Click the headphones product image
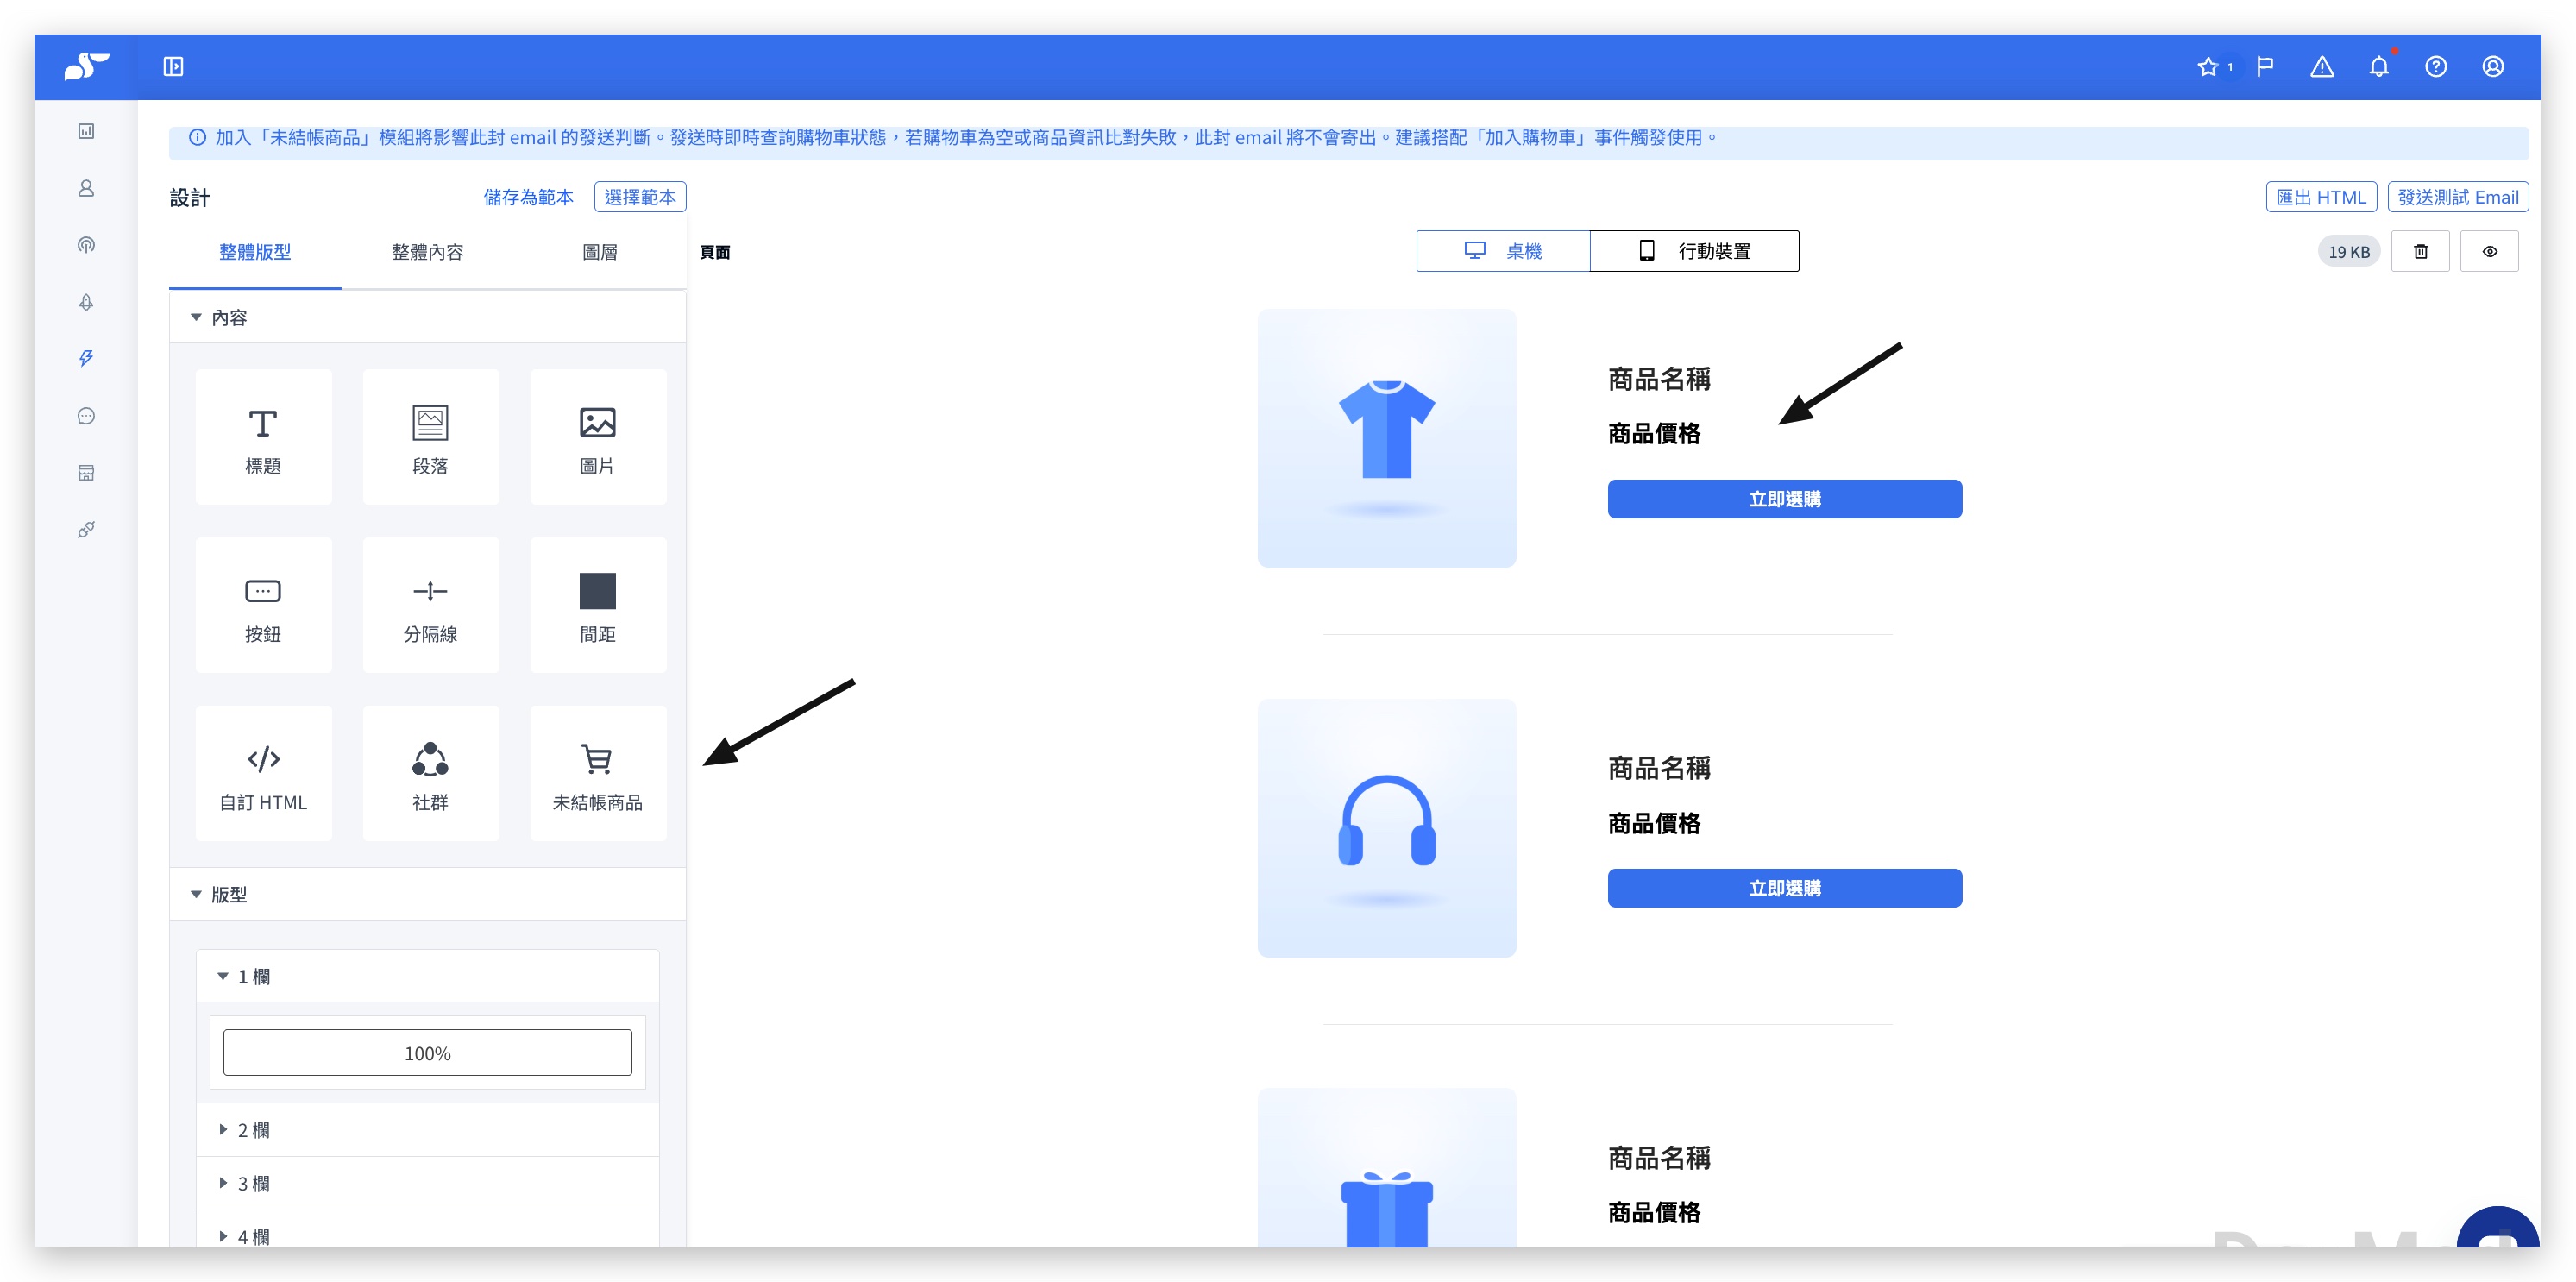Viewport: 2576px width, 1282px height. tap(1386, 828)
